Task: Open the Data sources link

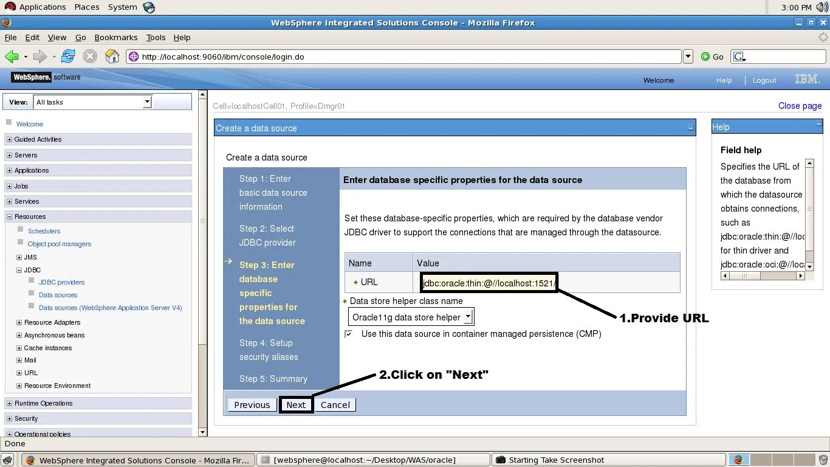Action: click(58, 295)
